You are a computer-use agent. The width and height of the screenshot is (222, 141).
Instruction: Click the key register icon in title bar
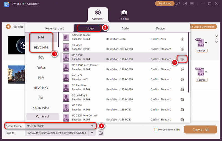click(x=178, y=4)
